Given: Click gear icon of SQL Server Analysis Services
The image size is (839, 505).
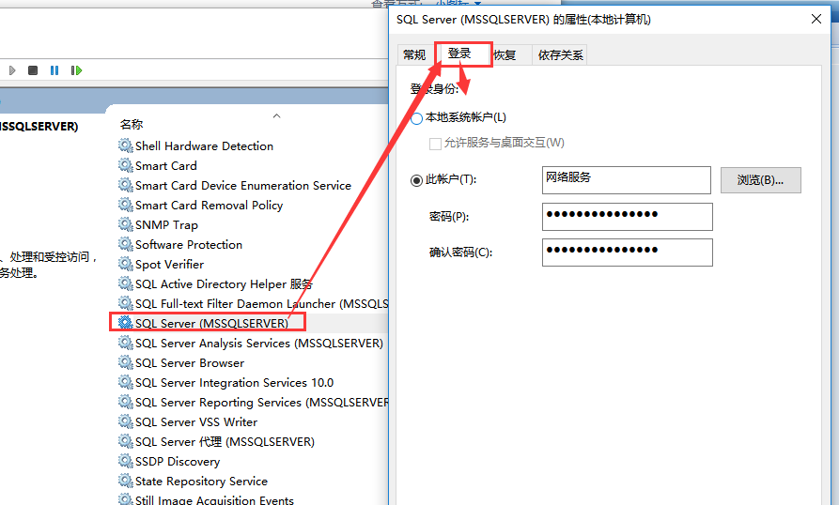Looking at the screenshot, I should (x=126, y=343).
